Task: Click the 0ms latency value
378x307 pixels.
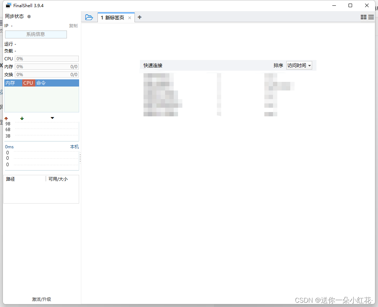Action: coord(9,147)
